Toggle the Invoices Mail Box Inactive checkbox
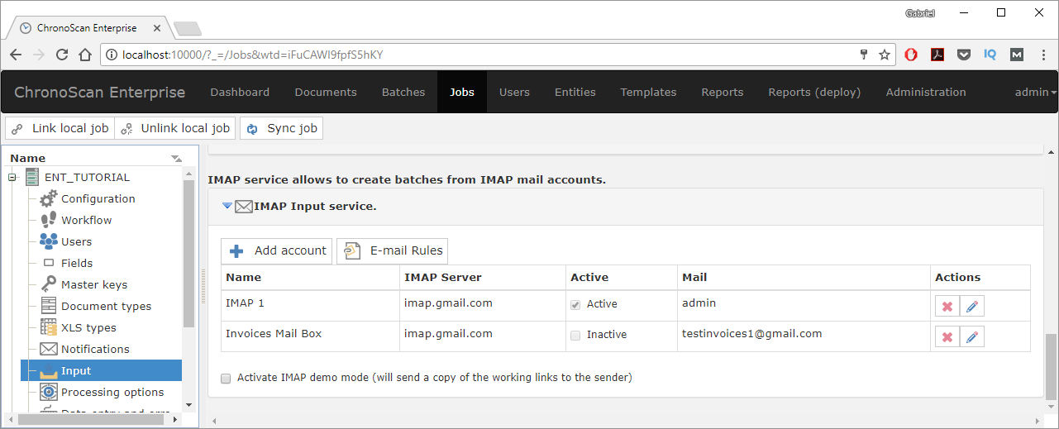Viewport: 1059px width, 429px height. 575,335
